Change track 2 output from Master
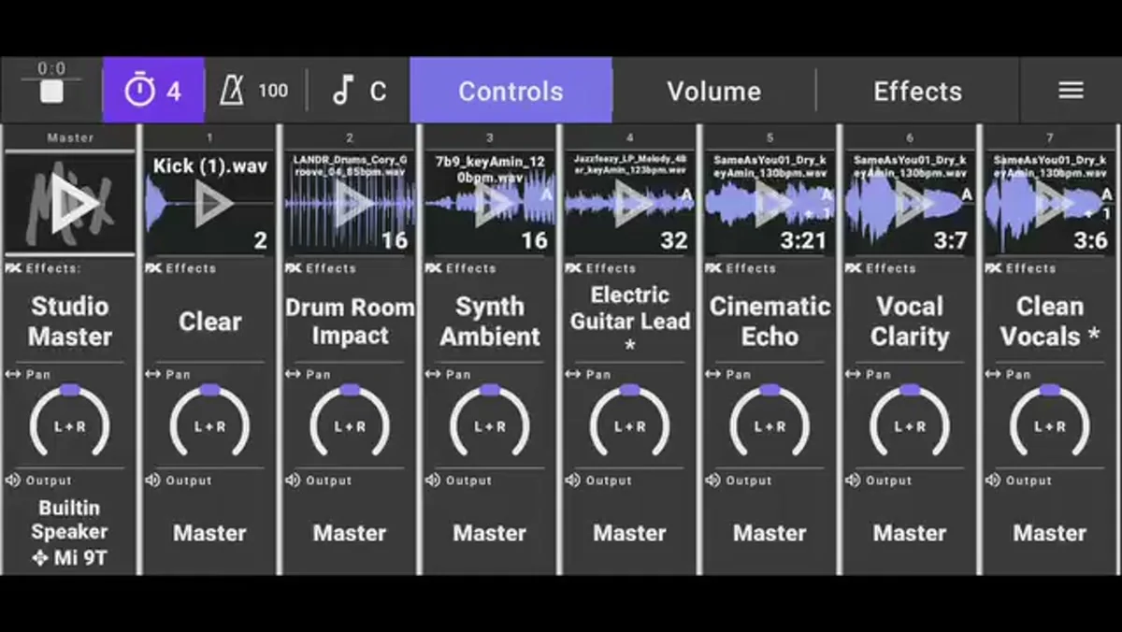 tap(350, 533)
